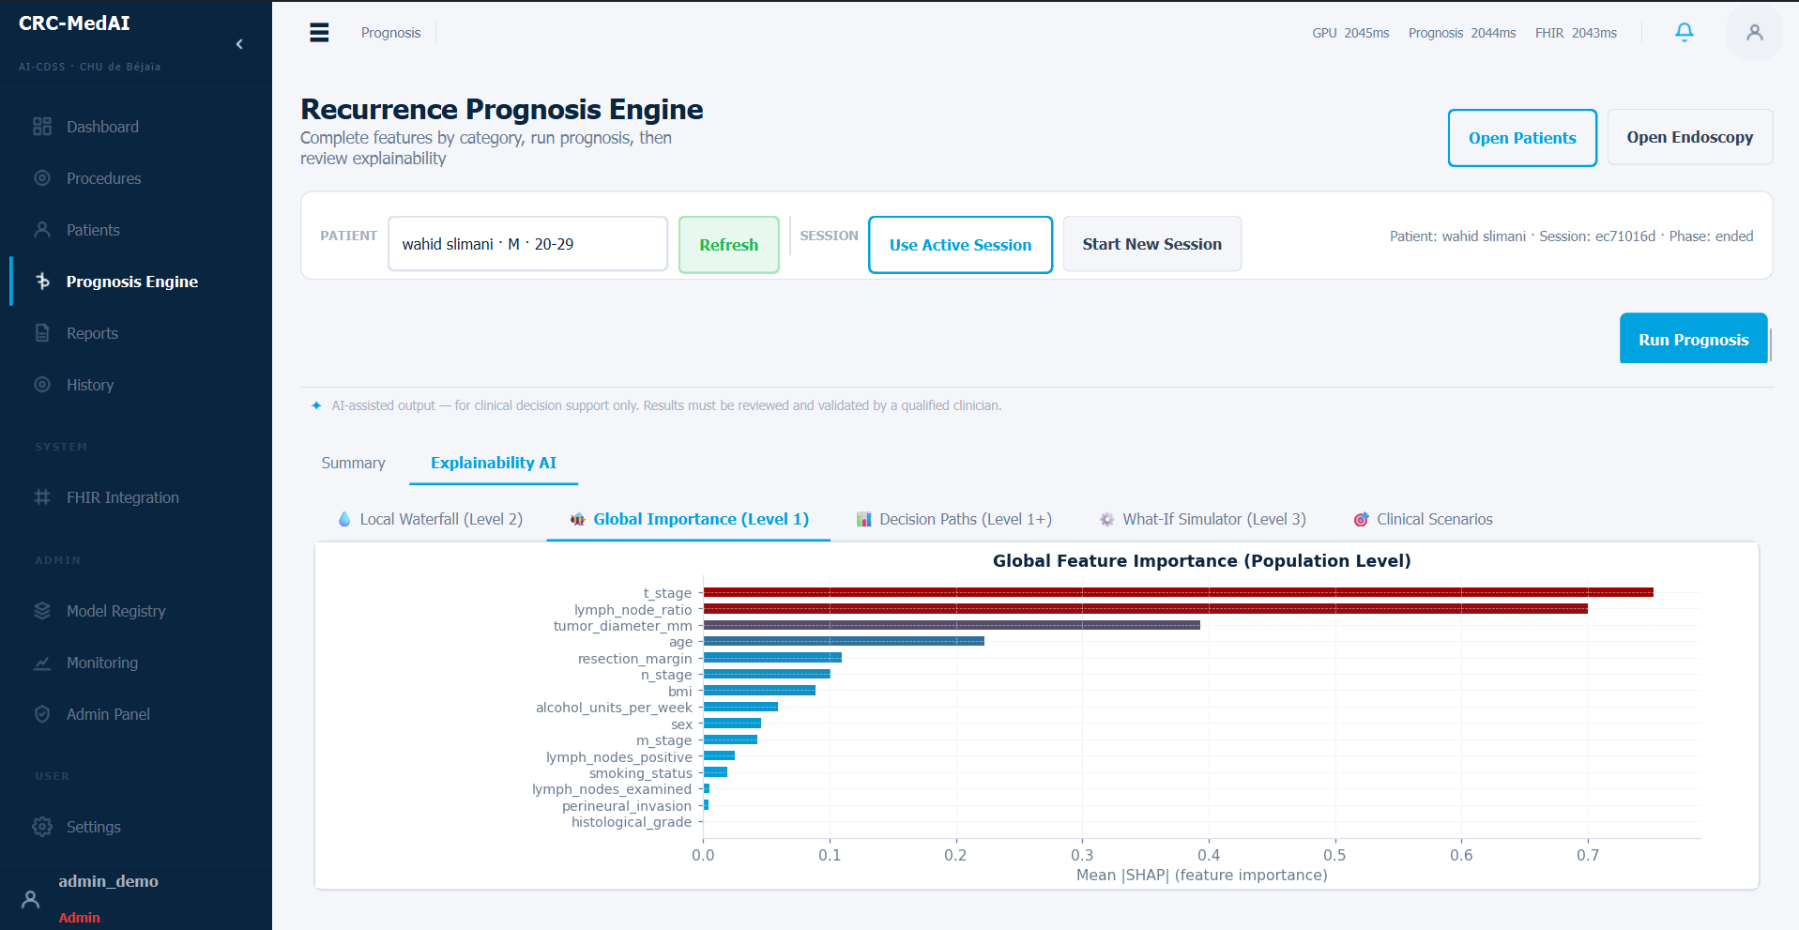Open Decision Paths (Level 1+) tab
The height and width of the screenshot is (930, 1799).
pyautogui.click(x=954, y=519)
